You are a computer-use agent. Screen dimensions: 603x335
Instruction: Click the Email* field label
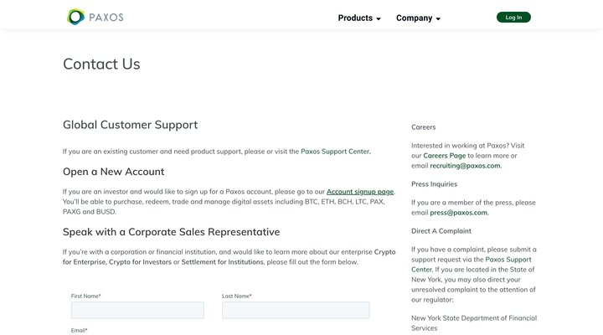pyautogui.click(x=80, y=331)
